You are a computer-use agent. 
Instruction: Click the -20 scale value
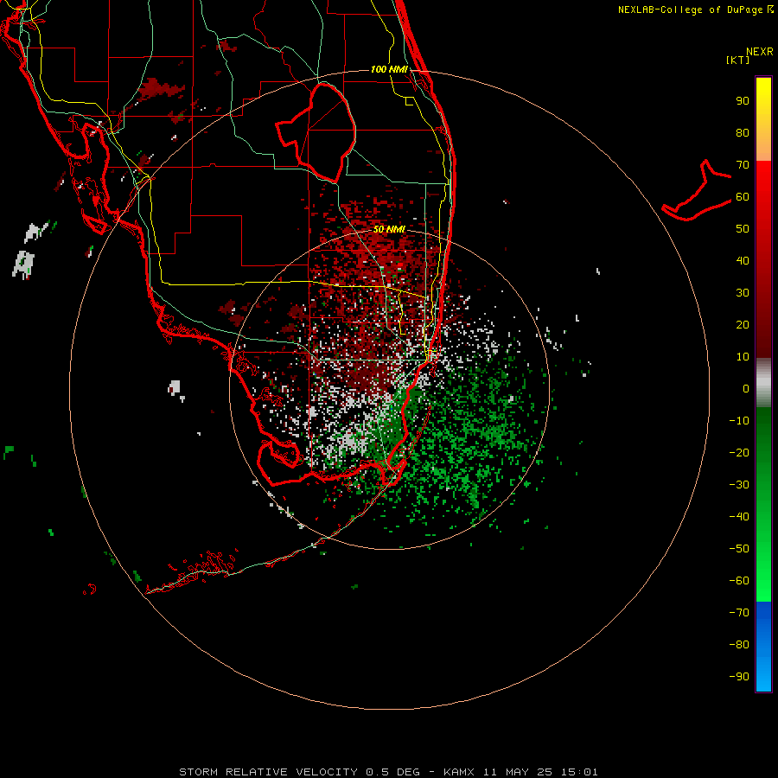click(x=739, y=453)
